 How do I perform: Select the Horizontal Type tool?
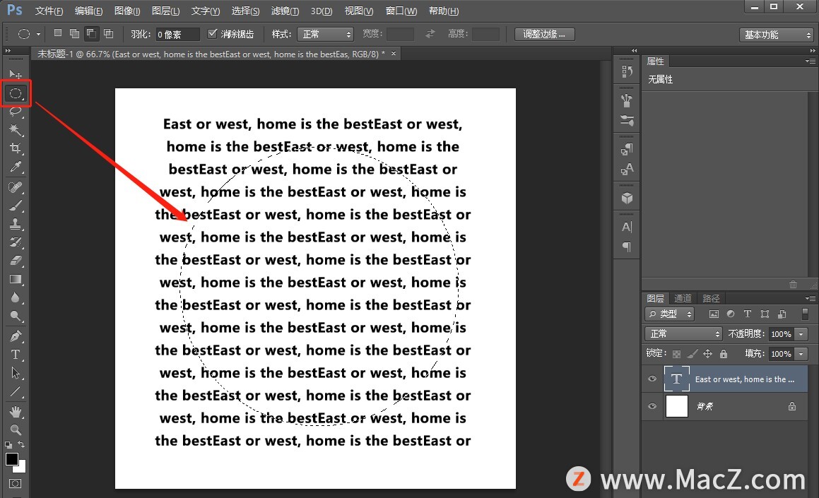pos(15,355)
